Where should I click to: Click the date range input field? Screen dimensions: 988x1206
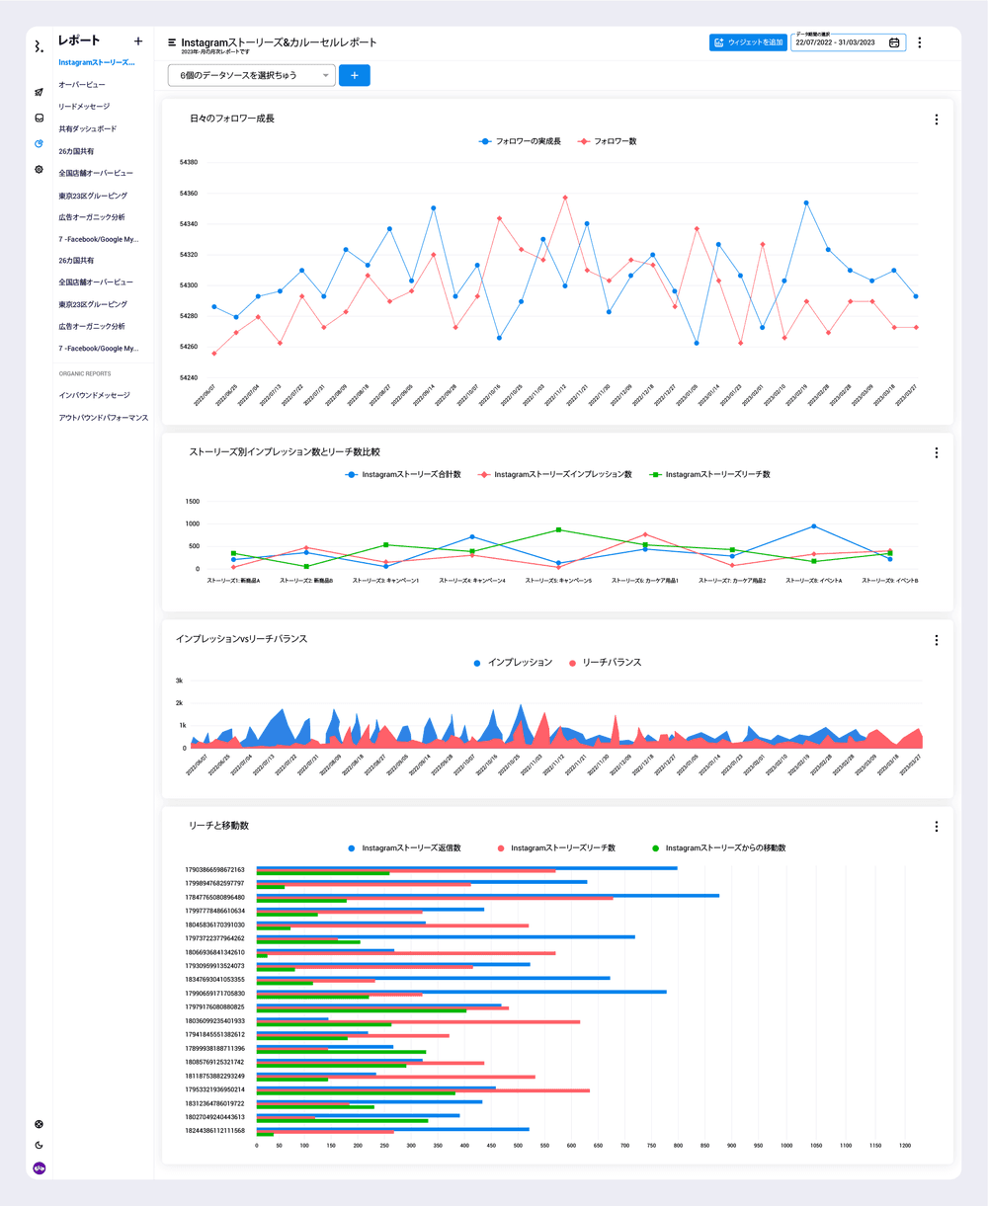(x=840, y=43)
